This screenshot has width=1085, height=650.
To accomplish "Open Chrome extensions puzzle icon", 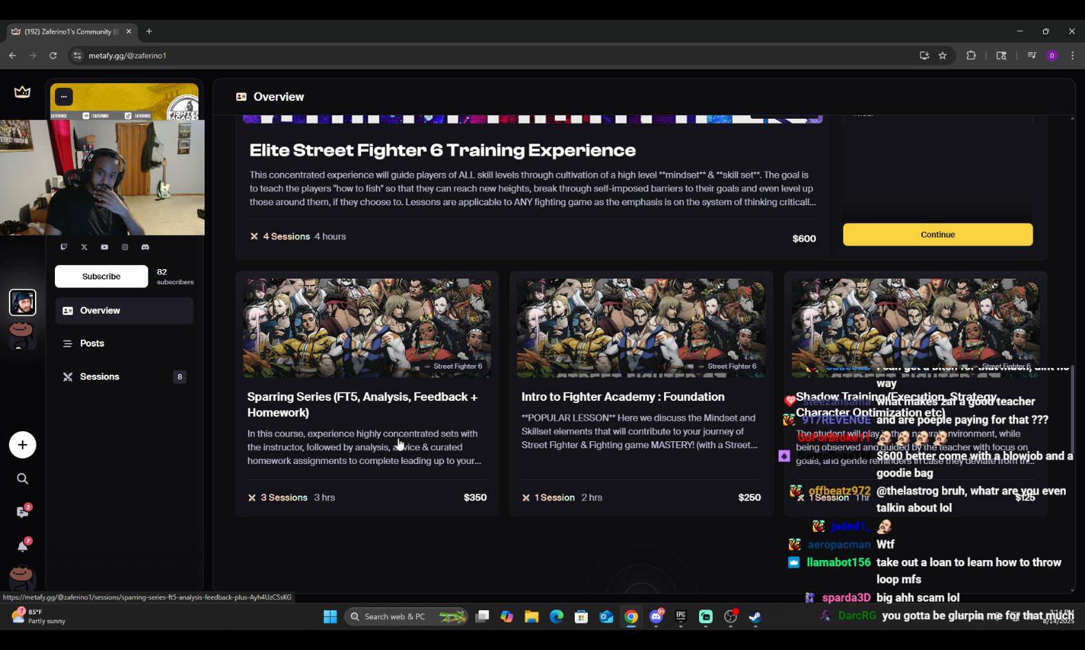I will (971, 56).
